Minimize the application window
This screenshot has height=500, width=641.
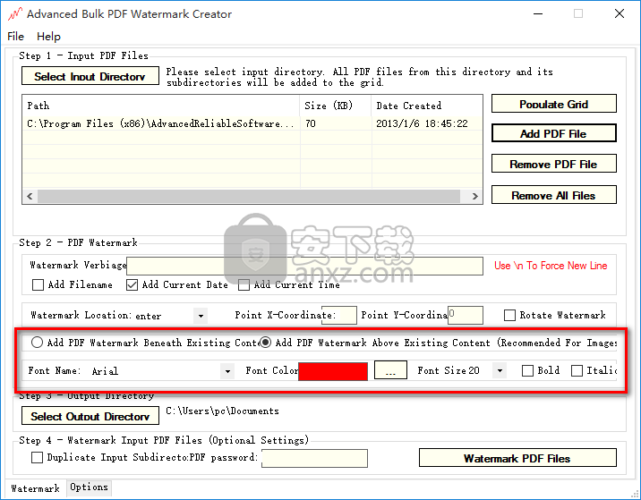coord(538,13)
